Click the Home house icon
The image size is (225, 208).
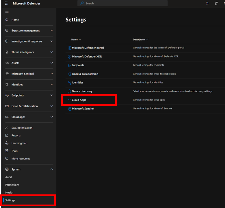coord(7,20)
